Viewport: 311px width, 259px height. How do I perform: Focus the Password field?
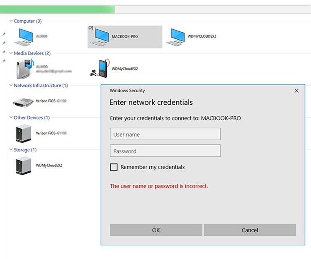(165, 151)
